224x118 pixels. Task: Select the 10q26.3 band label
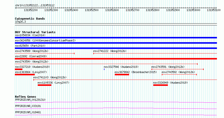[20, 22]
